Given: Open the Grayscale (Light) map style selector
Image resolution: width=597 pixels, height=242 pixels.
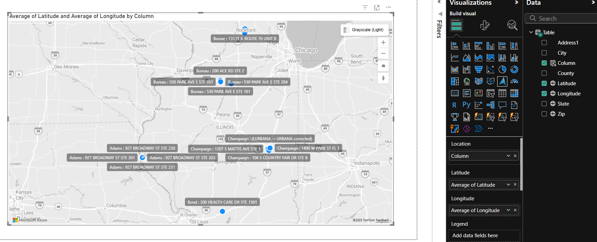Looking at the screenshot, I should [x=364, y=30].
